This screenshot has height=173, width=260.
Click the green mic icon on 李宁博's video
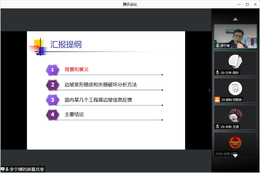(217, 46)
